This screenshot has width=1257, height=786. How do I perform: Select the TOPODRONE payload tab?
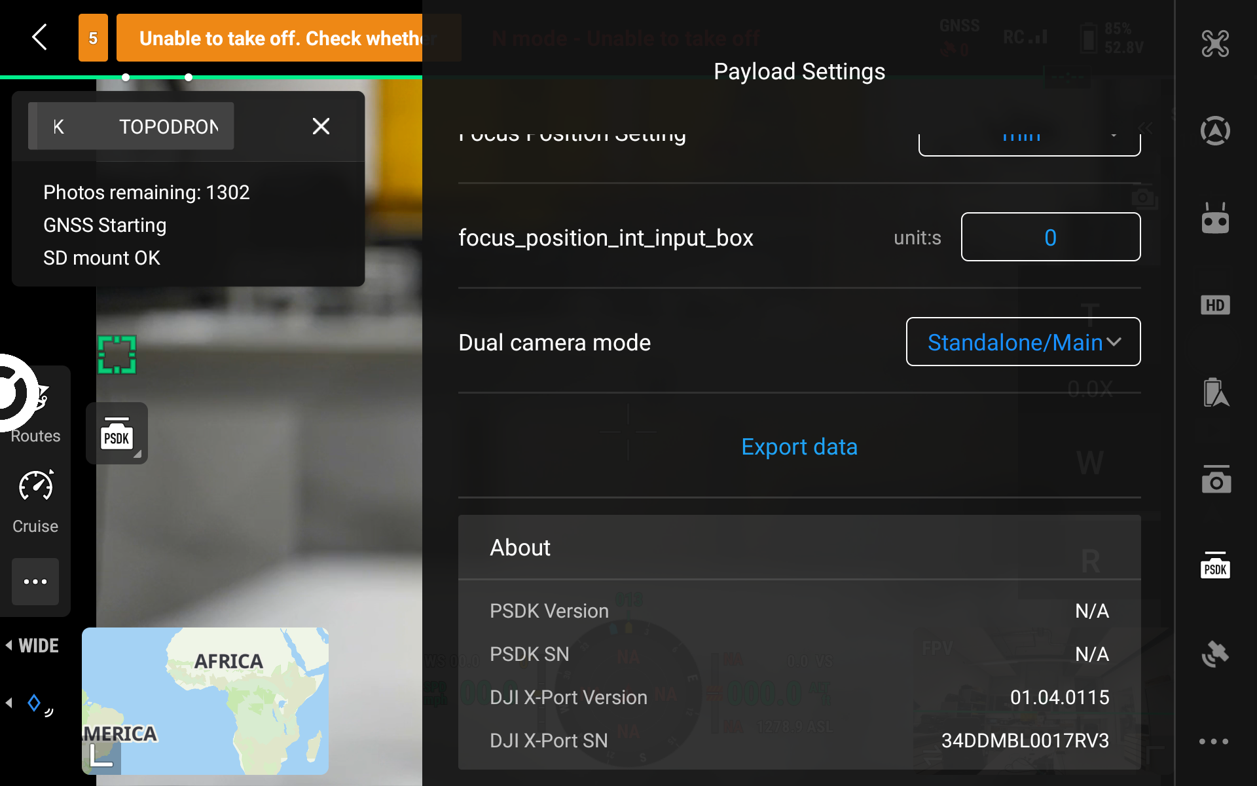(131, 126)
